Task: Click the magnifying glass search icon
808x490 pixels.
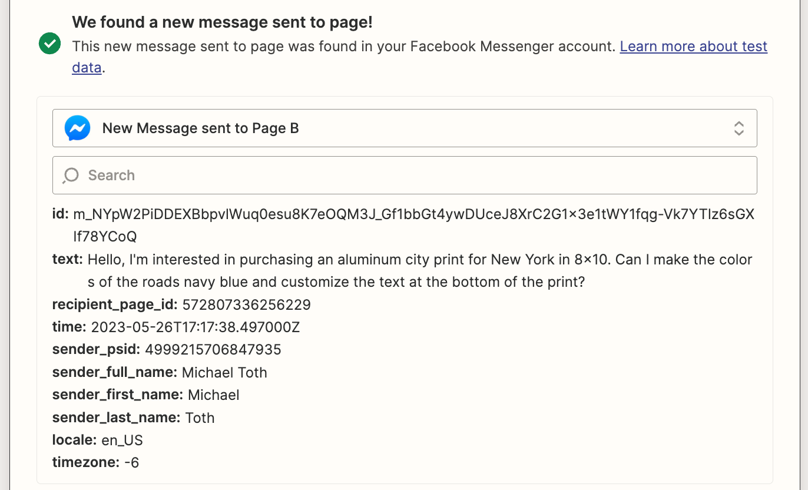Action: coord(71,175)
